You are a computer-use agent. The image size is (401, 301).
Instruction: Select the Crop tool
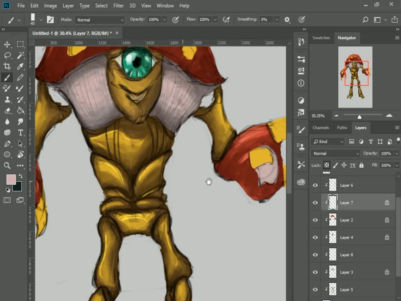click(7, 66)
